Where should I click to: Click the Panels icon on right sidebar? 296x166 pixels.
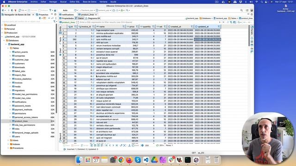coord(252,31)
